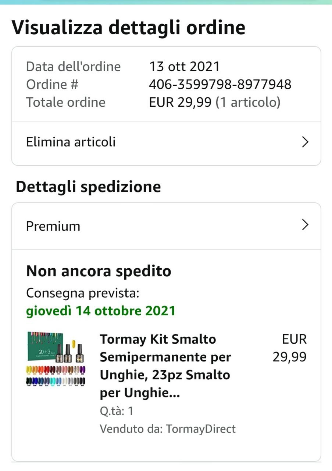Expand the Elimina articoli chevron arrow
This screenshot has height=471, width=332.
point(305,142)
